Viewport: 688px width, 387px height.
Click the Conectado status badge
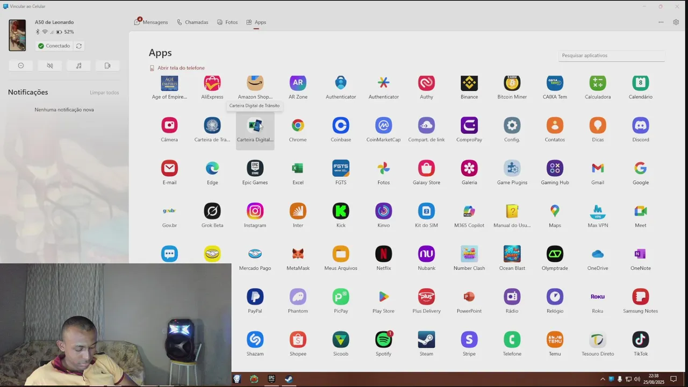54,46
